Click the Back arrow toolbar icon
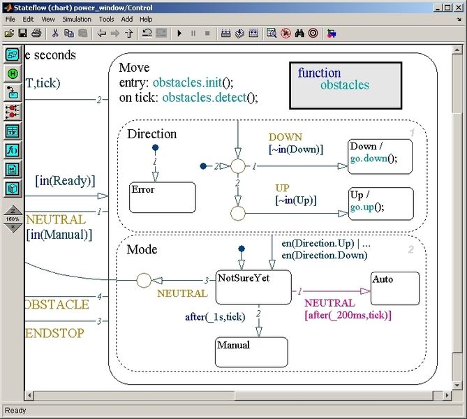The height and width of the screenshot is (419, 467). tap(101, 33)
